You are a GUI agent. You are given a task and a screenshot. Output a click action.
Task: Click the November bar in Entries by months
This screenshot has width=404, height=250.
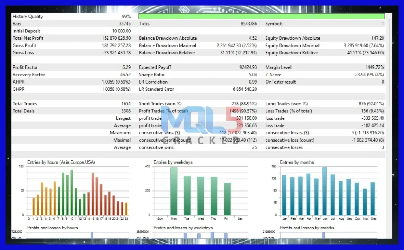click(365, 201)
